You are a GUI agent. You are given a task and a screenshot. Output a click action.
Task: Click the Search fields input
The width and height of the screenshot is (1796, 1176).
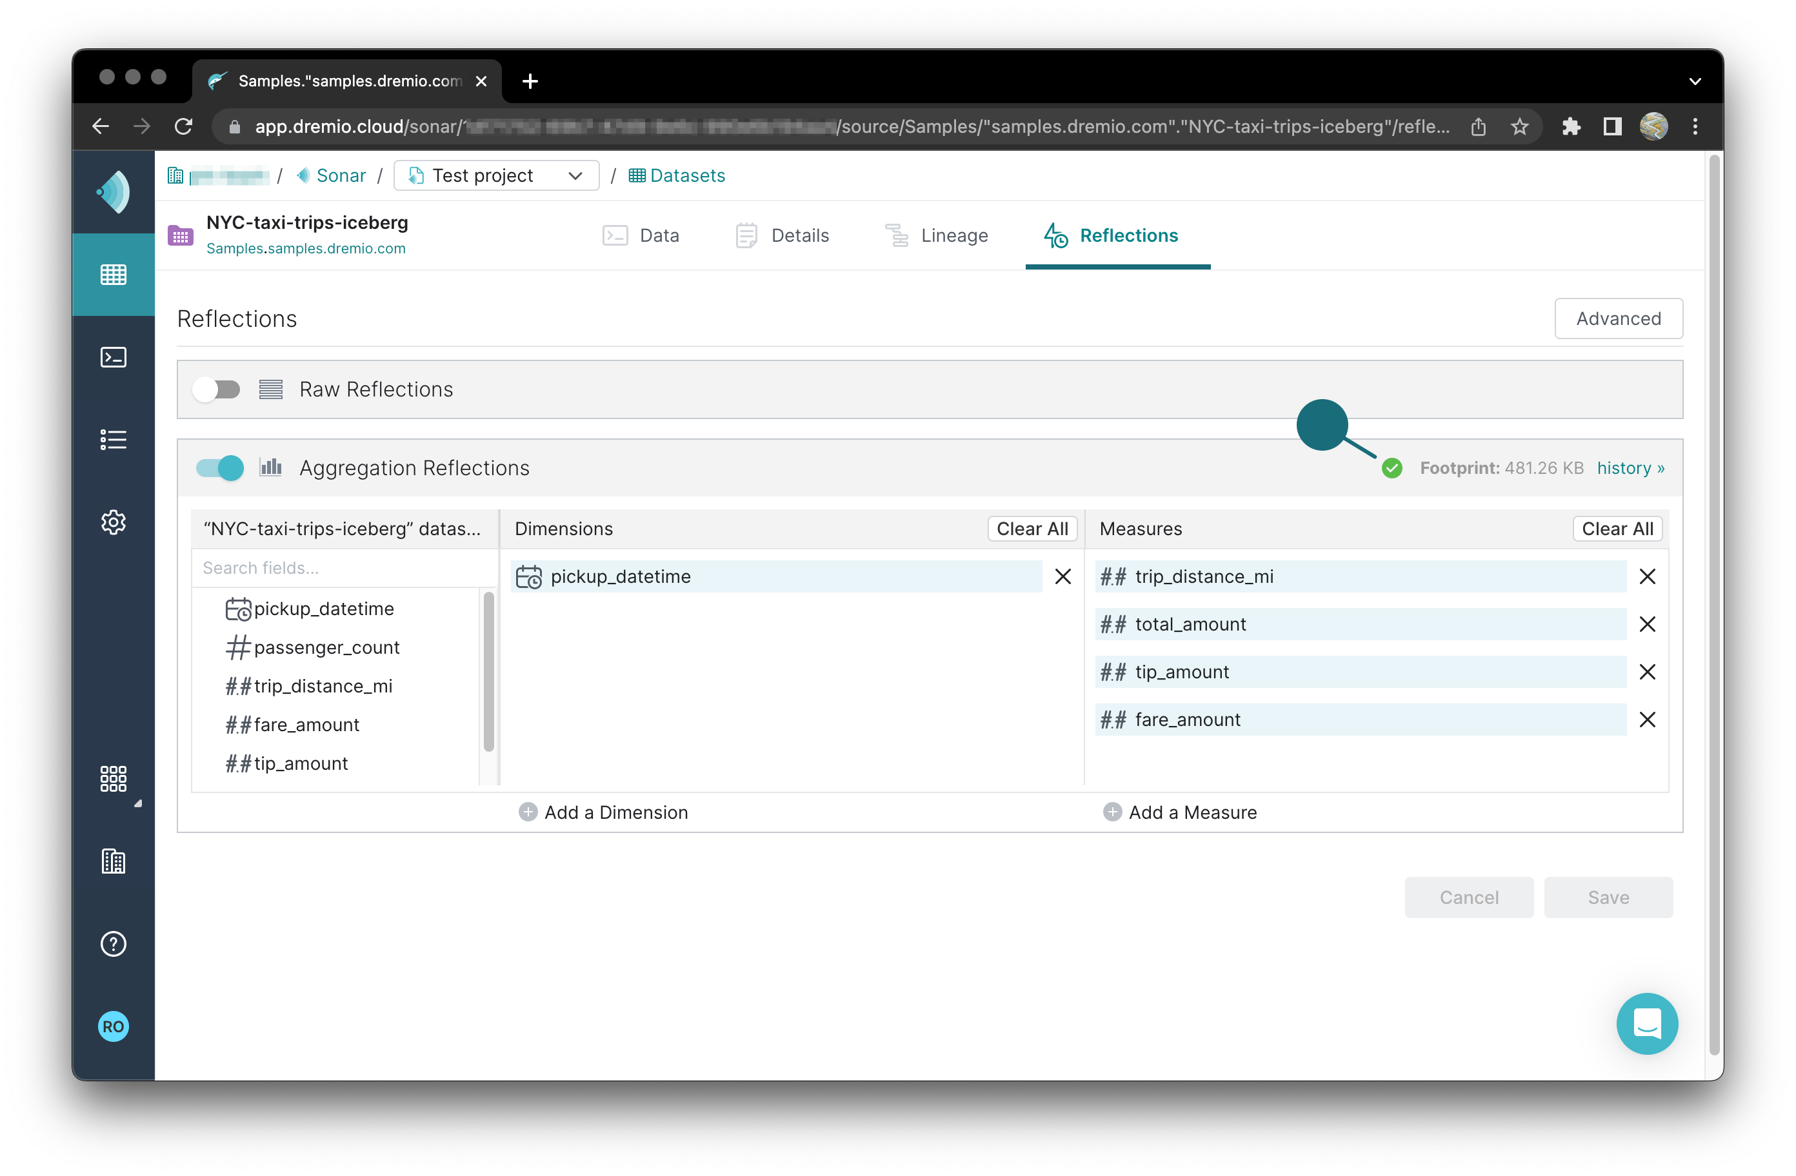(x=343, y=568)
